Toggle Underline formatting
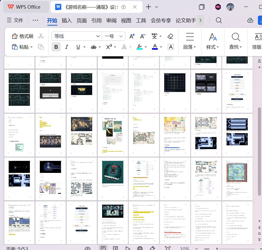 pyautogui.click(x=78, y=47)
